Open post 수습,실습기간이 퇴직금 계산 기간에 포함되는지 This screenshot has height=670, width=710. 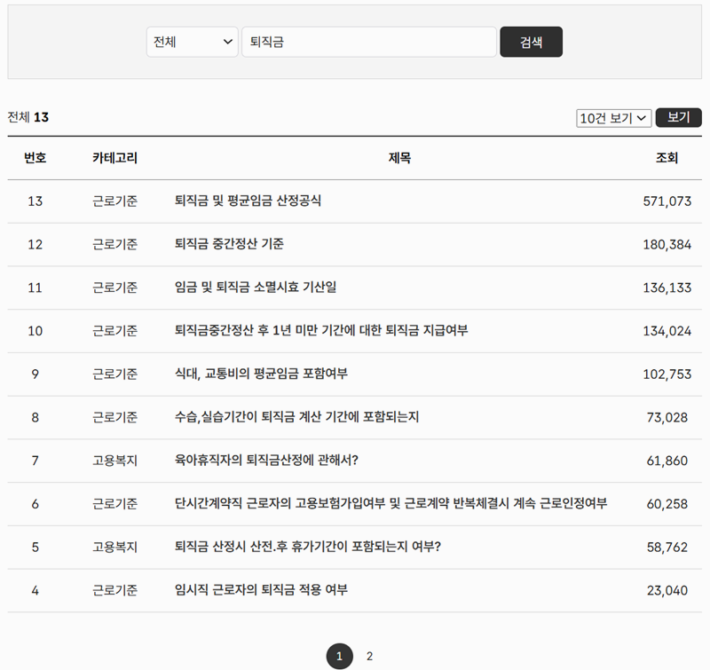[x=296, y=417]
